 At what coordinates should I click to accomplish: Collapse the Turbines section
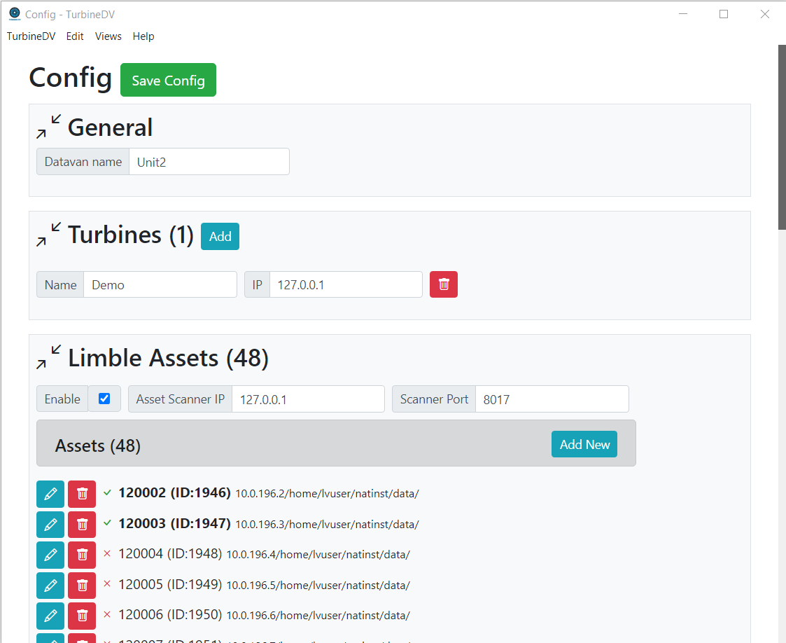pos(48,234)
